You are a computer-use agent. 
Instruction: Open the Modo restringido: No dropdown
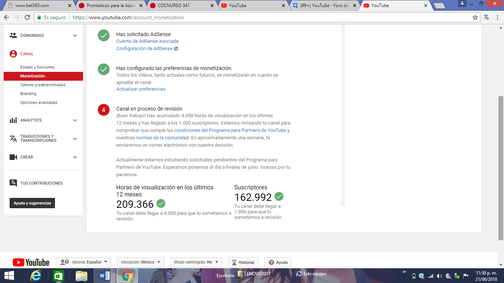point(196,262)
